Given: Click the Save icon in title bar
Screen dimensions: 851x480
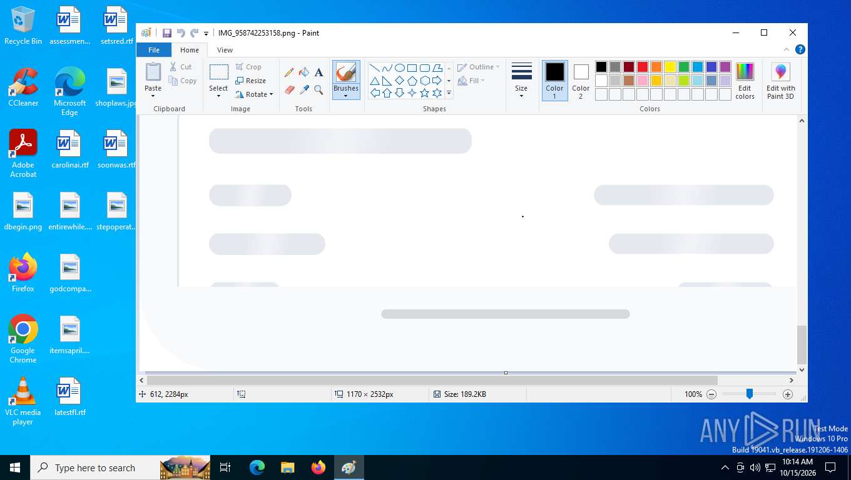Looking at the screenshot, I should [167, 33].
